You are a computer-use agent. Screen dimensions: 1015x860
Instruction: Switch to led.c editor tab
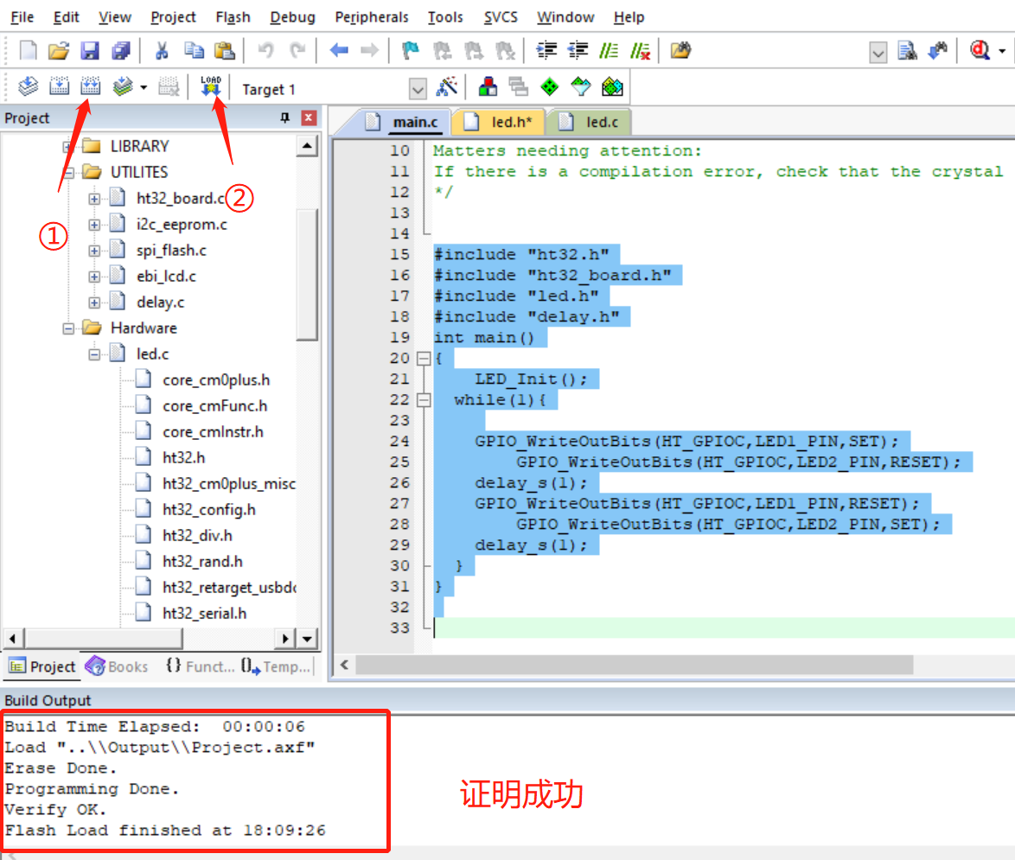pos(591,122)
